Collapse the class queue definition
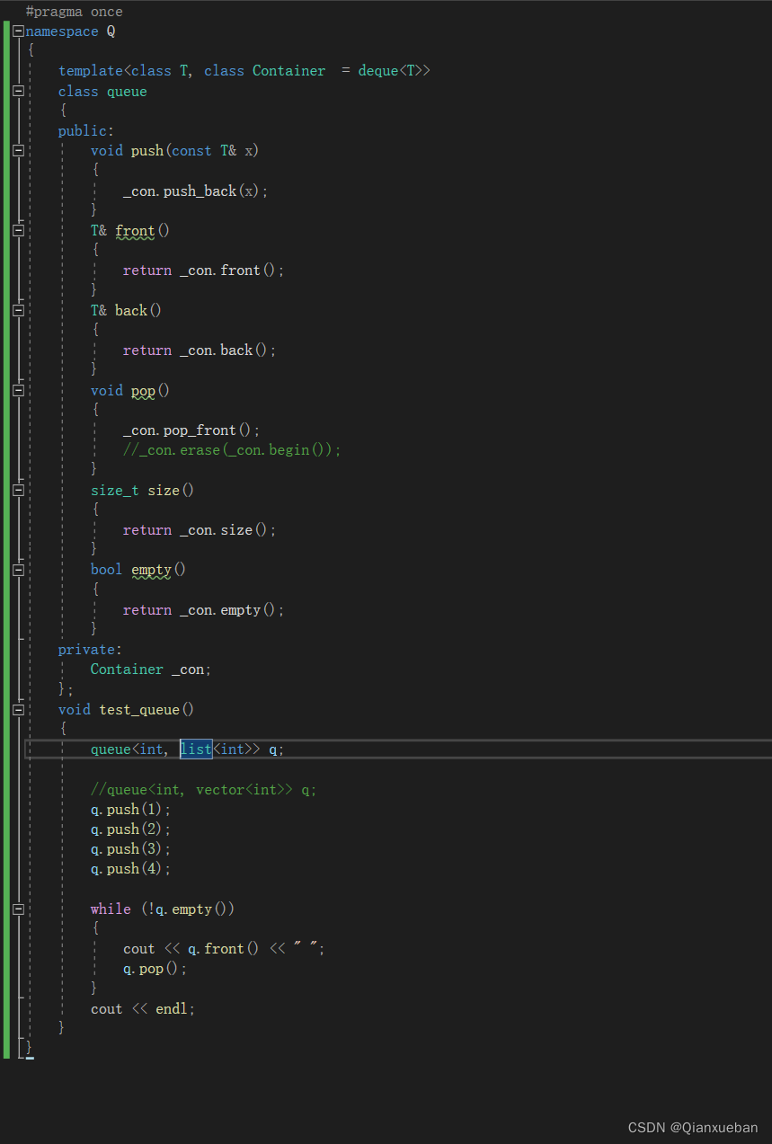The width and height of the screenshot is (772, 1144). click(17, 91)
